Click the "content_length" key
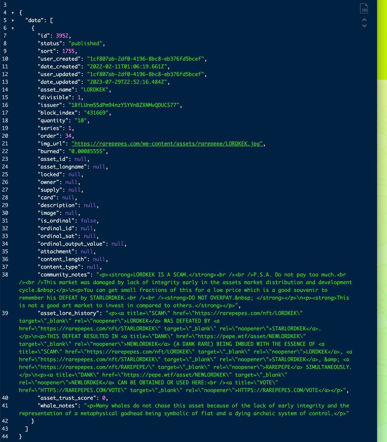 pos(62,259)
